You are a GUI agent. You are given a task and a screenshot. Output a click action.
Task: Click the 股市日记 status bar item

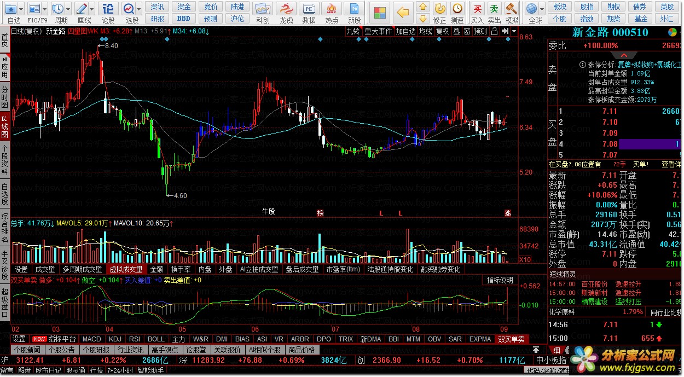tap(49, 371)
